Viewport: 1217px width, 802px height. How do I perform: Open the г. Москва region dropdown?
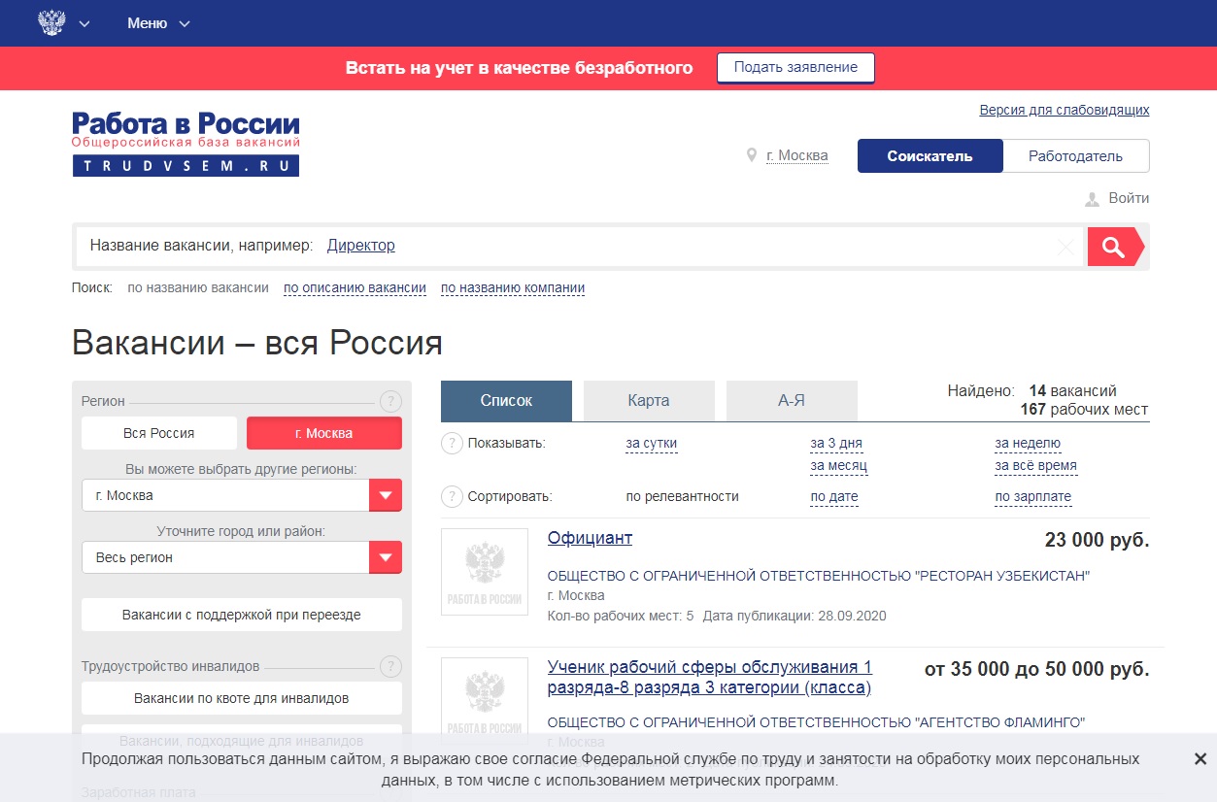(242, 495)
